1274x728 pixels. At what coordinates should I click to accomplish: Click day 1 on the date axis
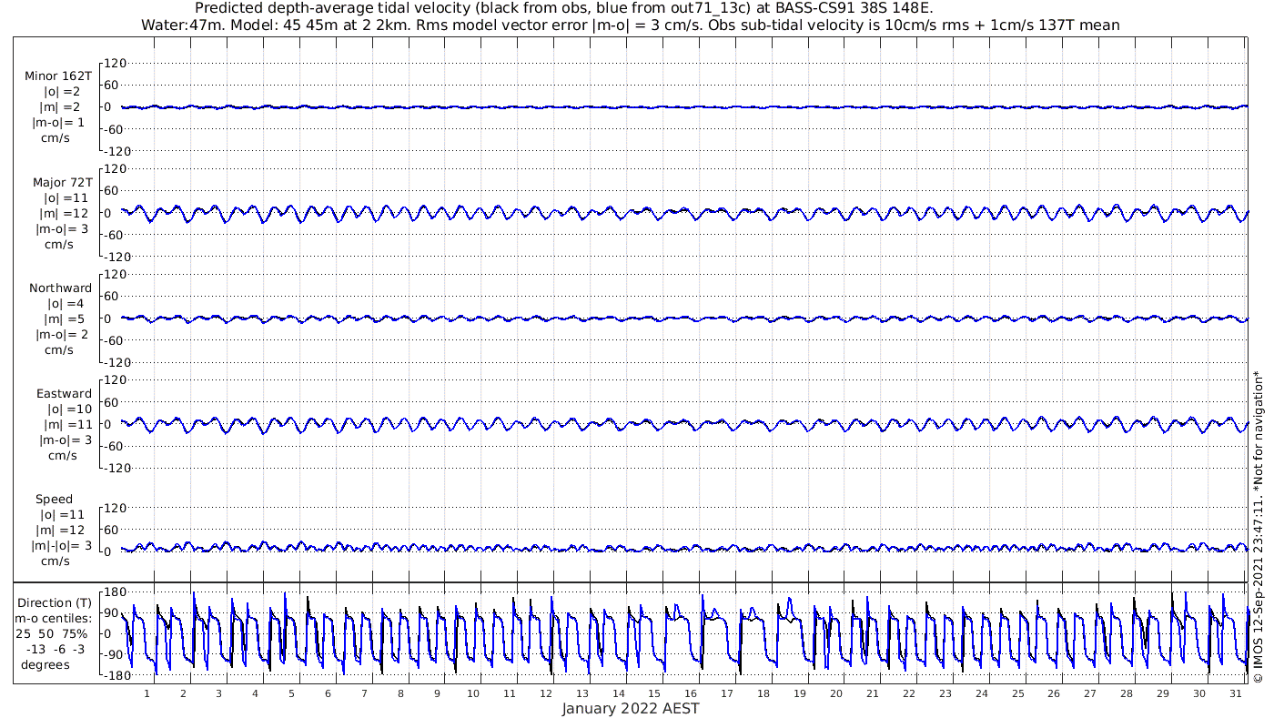pos(147,693)
